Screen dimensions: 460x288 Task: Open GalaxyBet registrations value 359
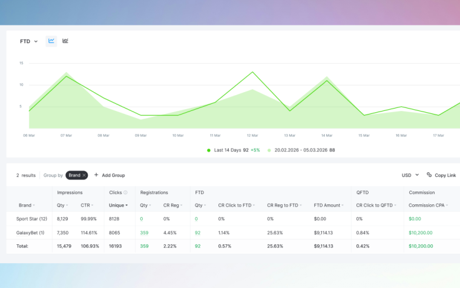[x=144, y=233]
